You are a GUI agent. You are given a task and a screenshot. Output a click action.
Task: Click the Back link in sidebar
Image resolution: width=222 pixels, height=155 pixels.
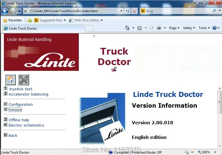(13, 135)
